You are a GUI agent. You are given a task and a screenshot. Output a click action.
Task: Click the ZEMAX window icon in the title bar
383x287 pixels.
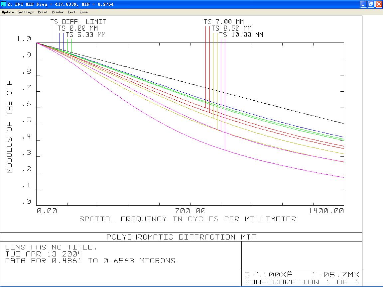[3, 4]
